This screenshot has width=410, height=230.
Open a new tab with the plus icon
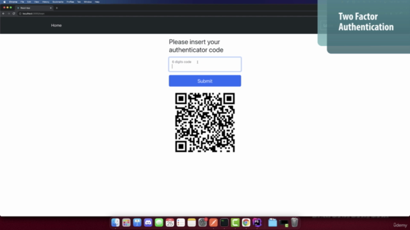(x=57, y=8)
